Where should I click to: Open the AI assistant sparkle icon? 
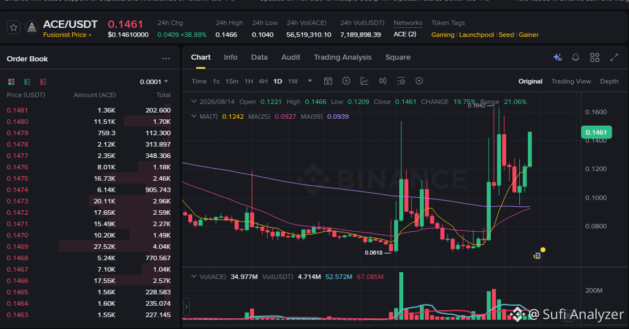tap(557, 57)
